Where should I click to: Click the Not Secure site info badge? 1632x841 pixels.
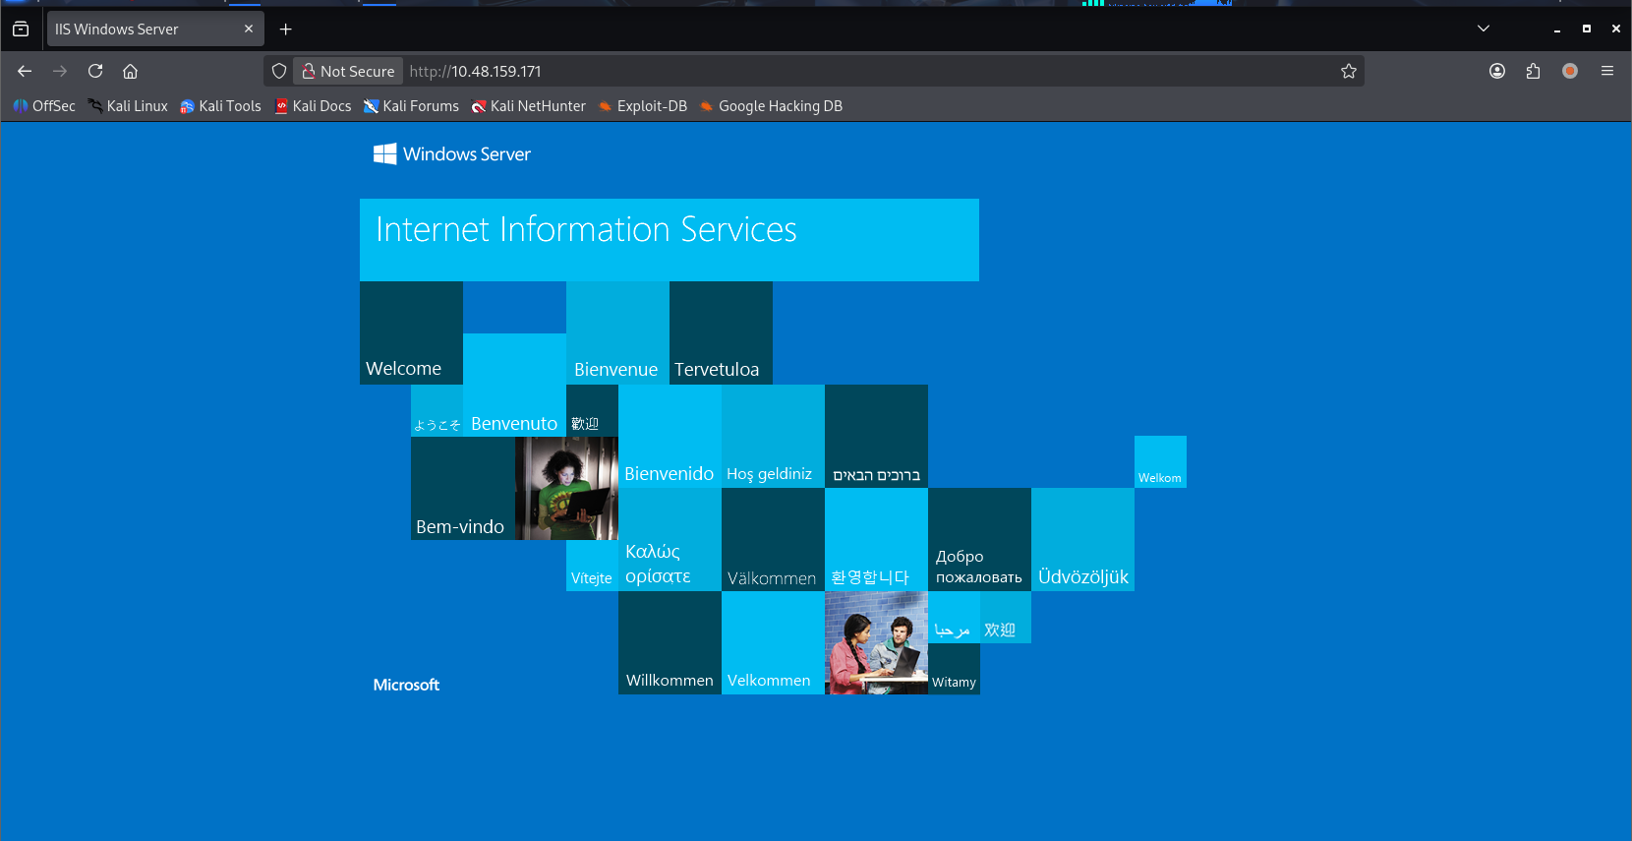348,71
